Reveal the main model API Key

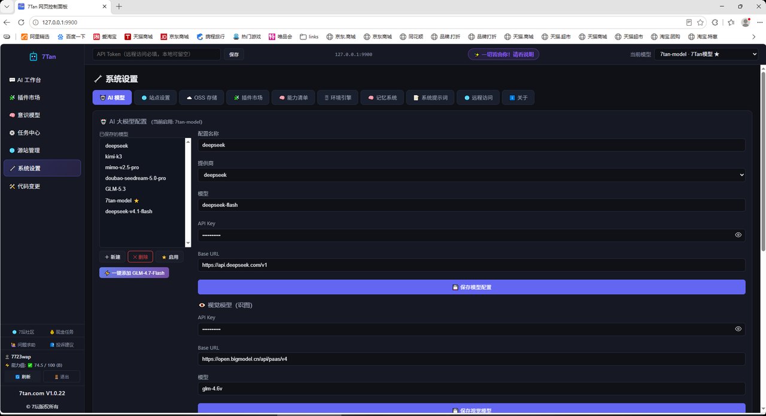[738, 235]
